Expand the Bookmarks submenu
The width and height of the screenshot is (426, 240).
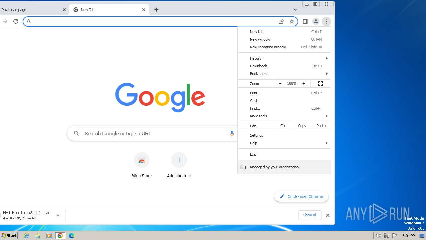(284, 74)
